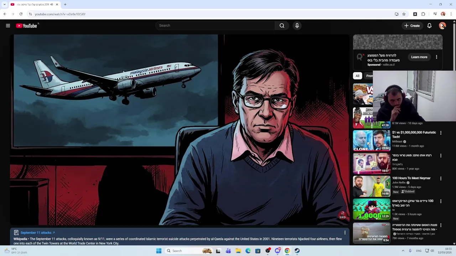Viewport: 456px width, 256px height.
Task: Open File Explorer from the taskbar
Action: pyautogui.click(x=238, y=251)
